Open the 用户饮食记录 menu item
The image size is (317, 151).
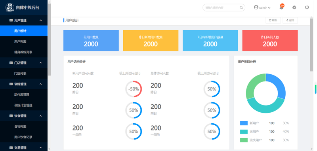point(24,137)
